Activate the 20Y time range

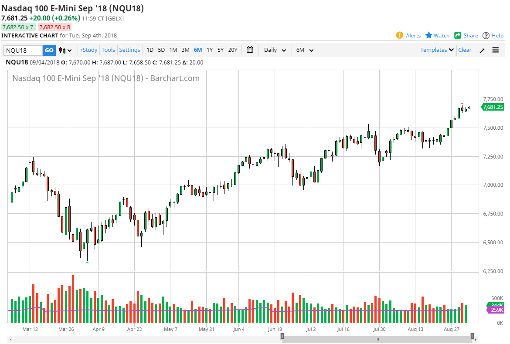232,50
